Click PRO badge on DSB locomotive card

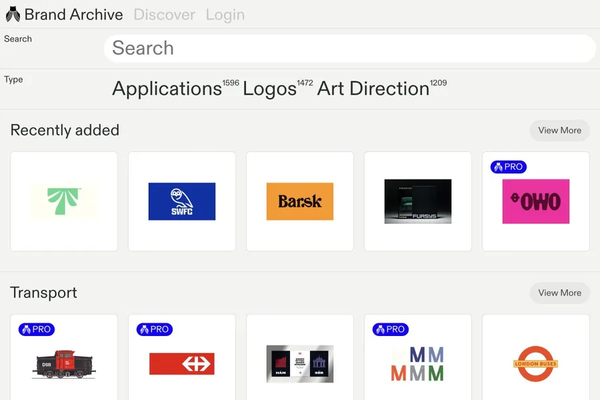coord(37,329)
